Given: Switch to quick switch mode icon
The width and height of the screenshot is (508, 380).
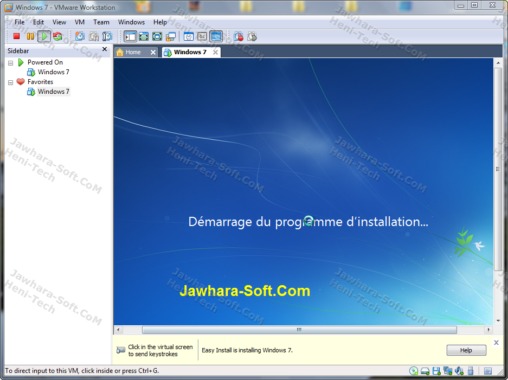Looking at the screenshot, I should [144, 36].
